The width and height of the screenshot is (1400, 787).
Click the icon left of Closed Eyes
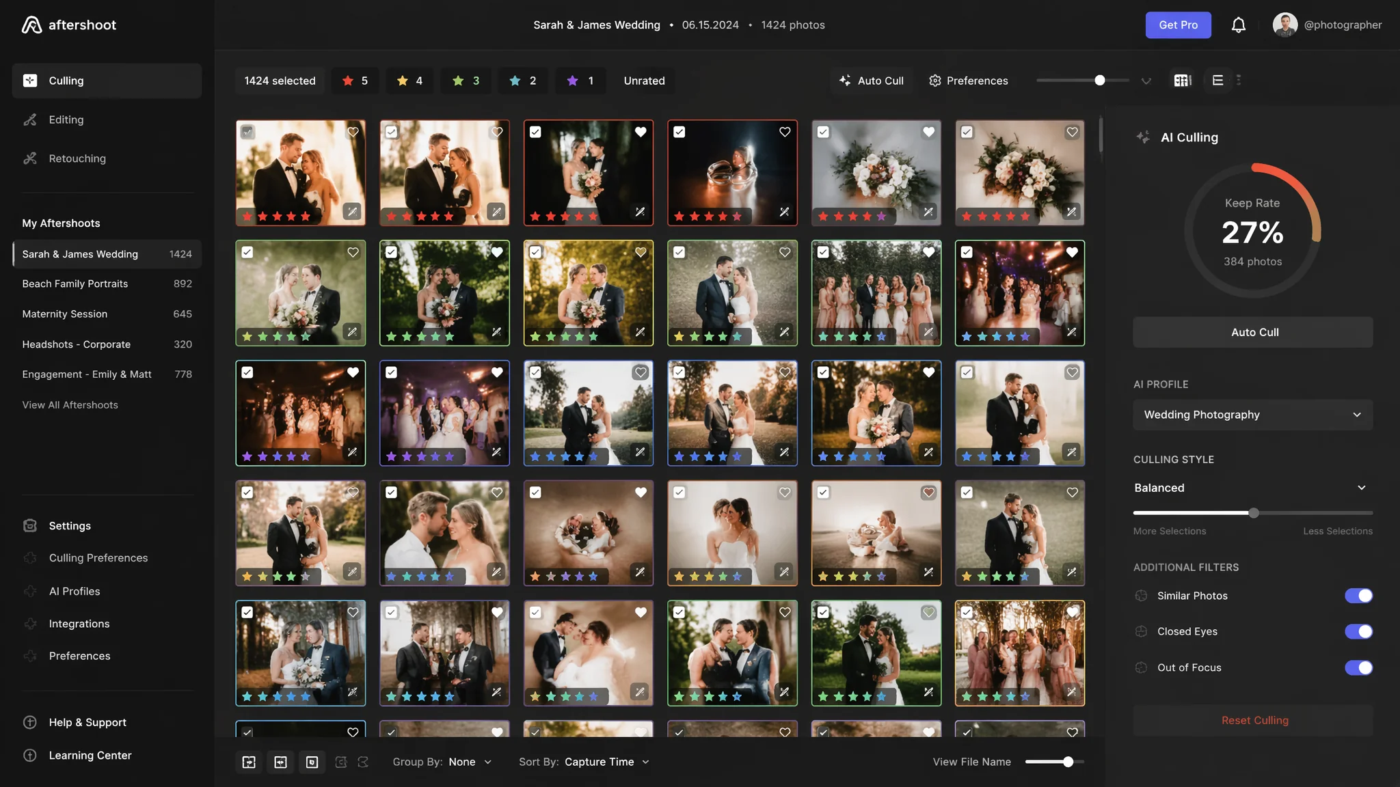click(1141, 631)
